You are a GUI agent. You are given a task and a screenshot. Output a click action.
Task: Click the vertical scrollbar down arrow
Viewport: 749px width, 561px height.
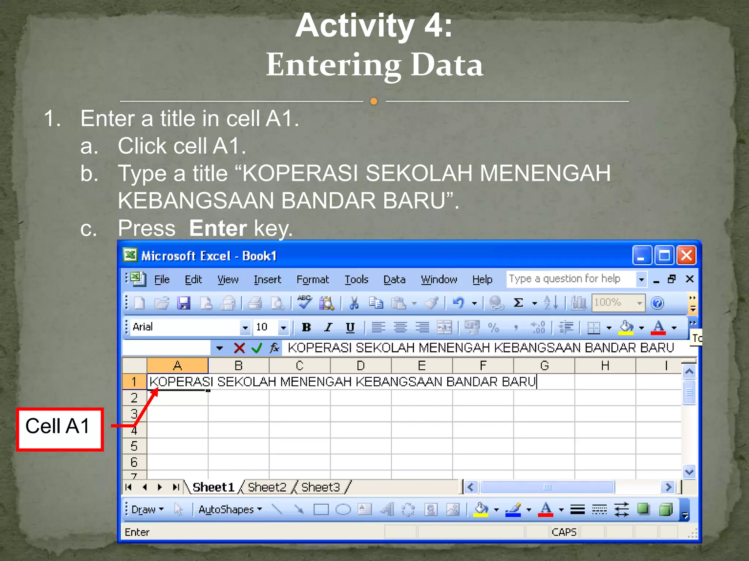point(689,472)
